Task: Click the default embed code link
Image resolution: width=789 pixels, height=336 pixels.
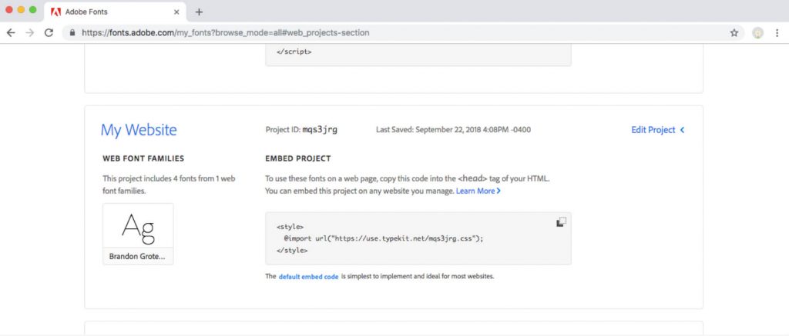Action: [x=308, y=277]
